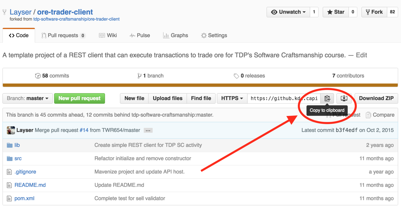401x209 pixels.
Task: Click the src folder icon
Action: 10,158
